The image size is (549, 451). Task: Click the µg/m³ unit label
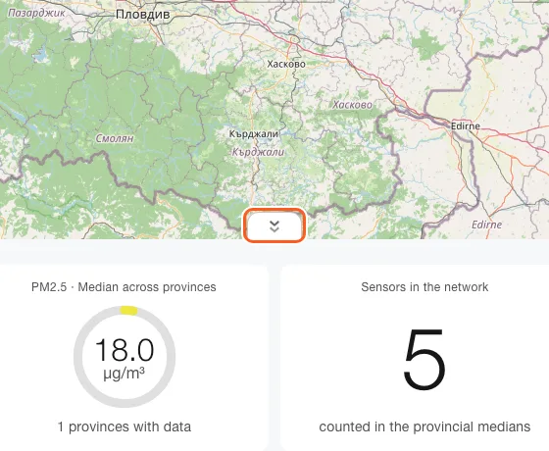pyautogui.click(x=124, y=374)
